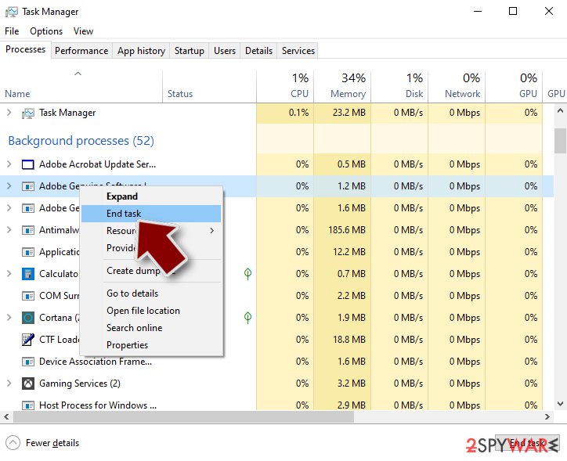The width and height of the screenshot is (567, 461).
Task: Expand the Calculator process row
Action: (9, 273)
